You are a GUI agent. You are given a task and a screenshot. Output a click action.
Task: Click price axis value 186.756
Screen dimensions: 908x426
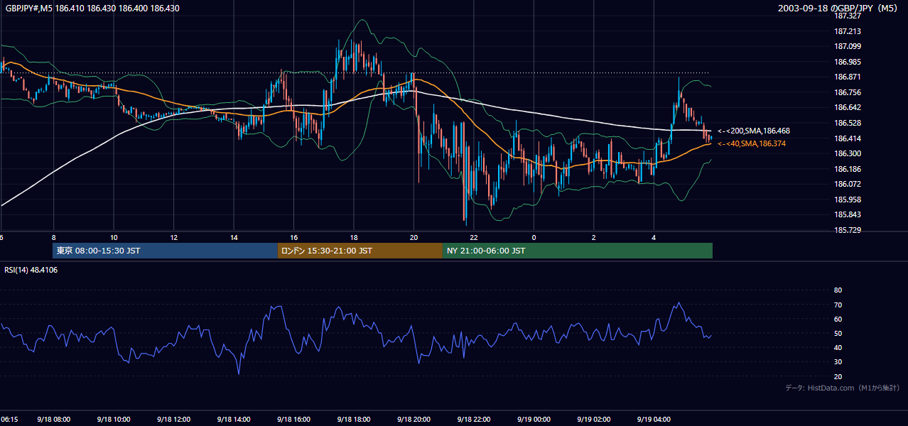click(847, 92)
